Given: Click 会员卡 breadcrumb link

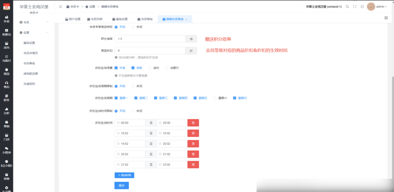Looking at the screenshot, I should pos(73,7).
